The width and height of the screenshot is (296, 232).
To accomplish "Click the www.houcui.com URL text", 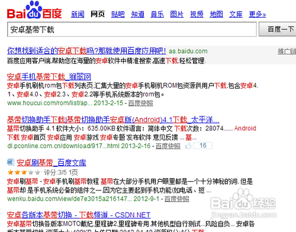I will [50, 103].
